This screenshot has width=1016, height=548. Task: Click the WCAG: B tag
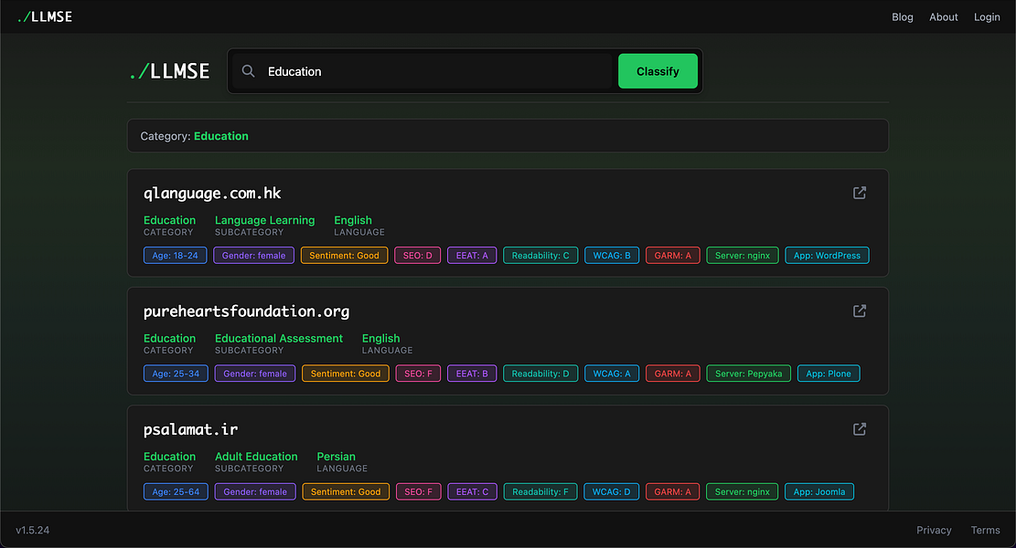click(x=612, y=256)
